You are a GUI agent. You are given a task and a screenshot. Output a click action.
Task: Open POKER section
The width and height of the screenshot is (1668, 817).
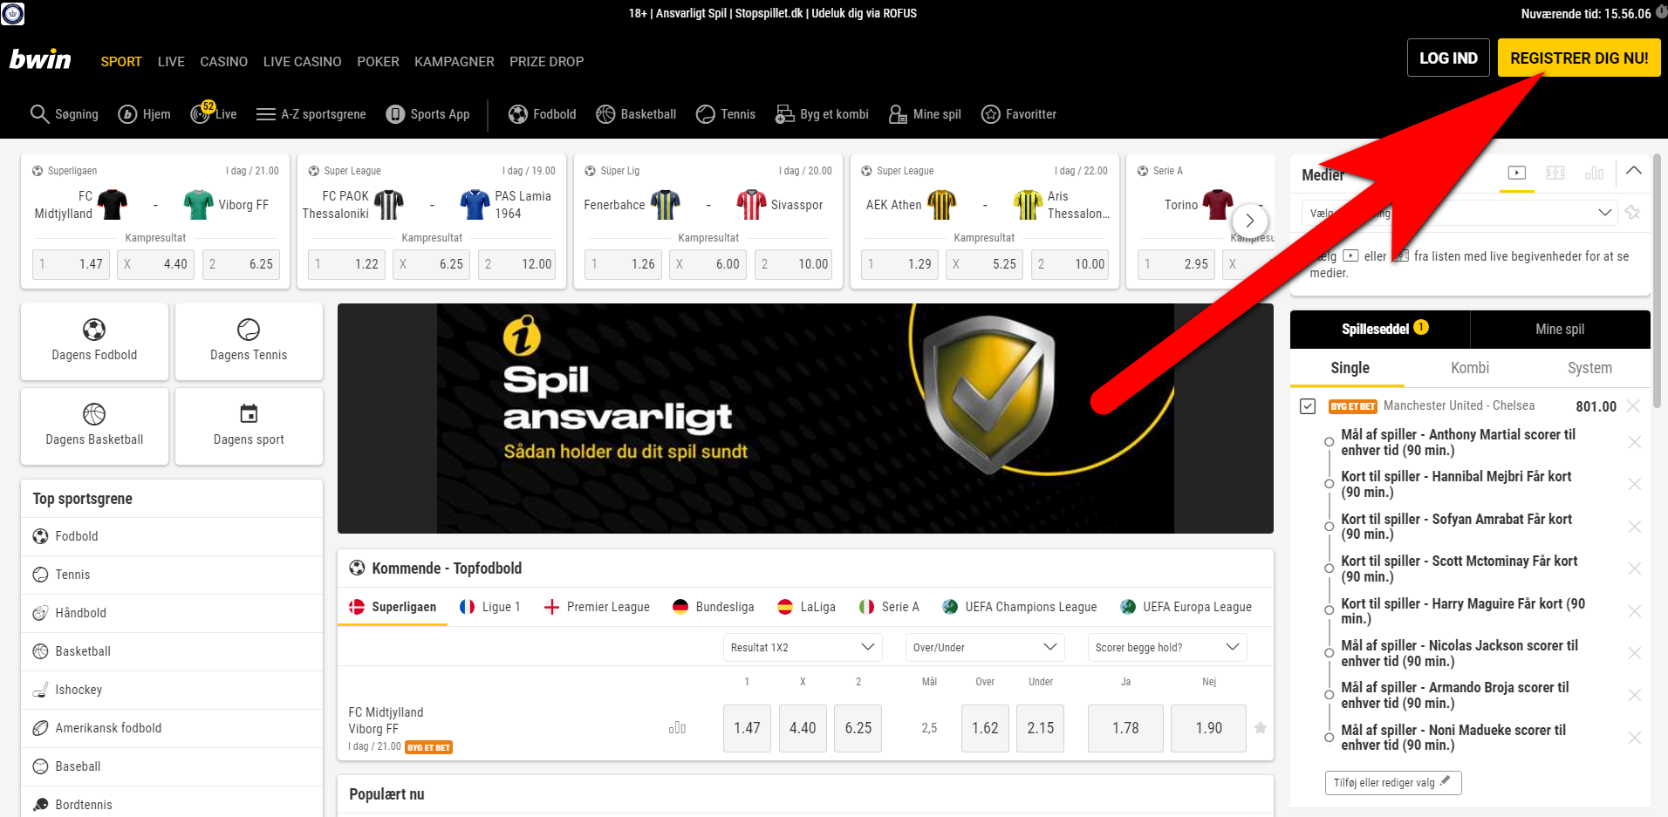378,62
